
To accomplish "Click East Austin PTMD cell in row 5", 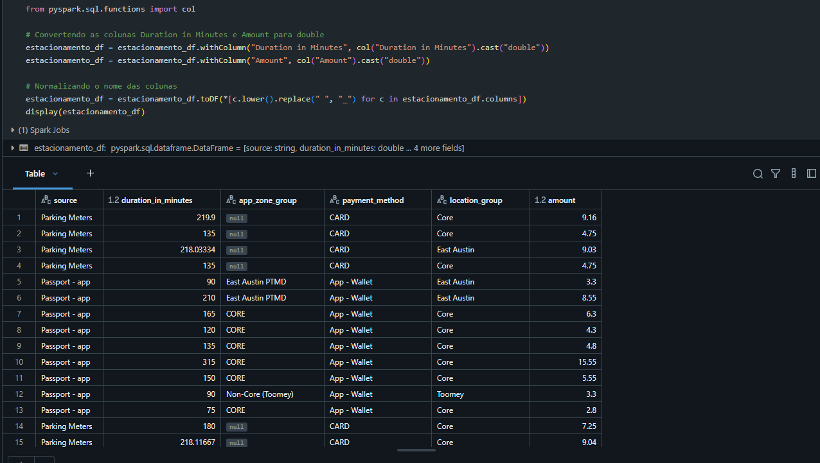I will click(272, 282).
